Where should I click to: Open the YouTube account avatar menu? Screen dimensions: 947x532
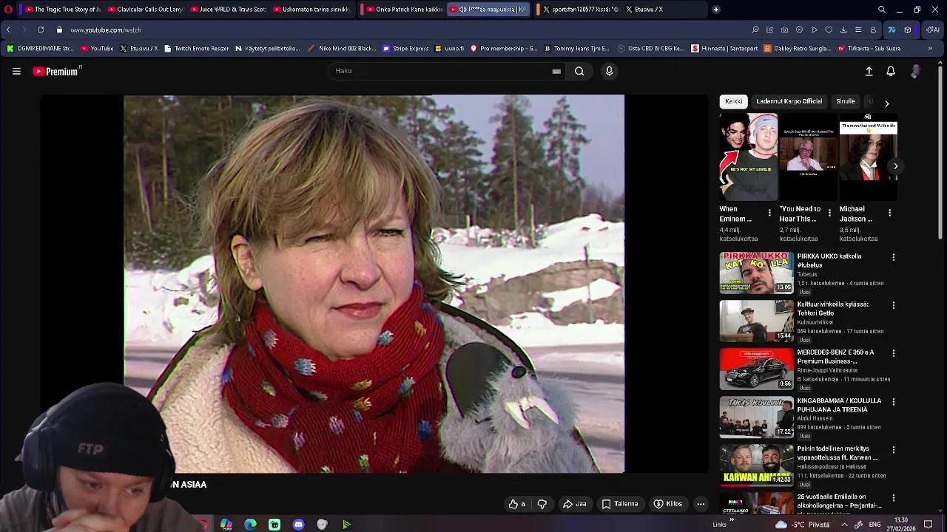click(915, 71)
